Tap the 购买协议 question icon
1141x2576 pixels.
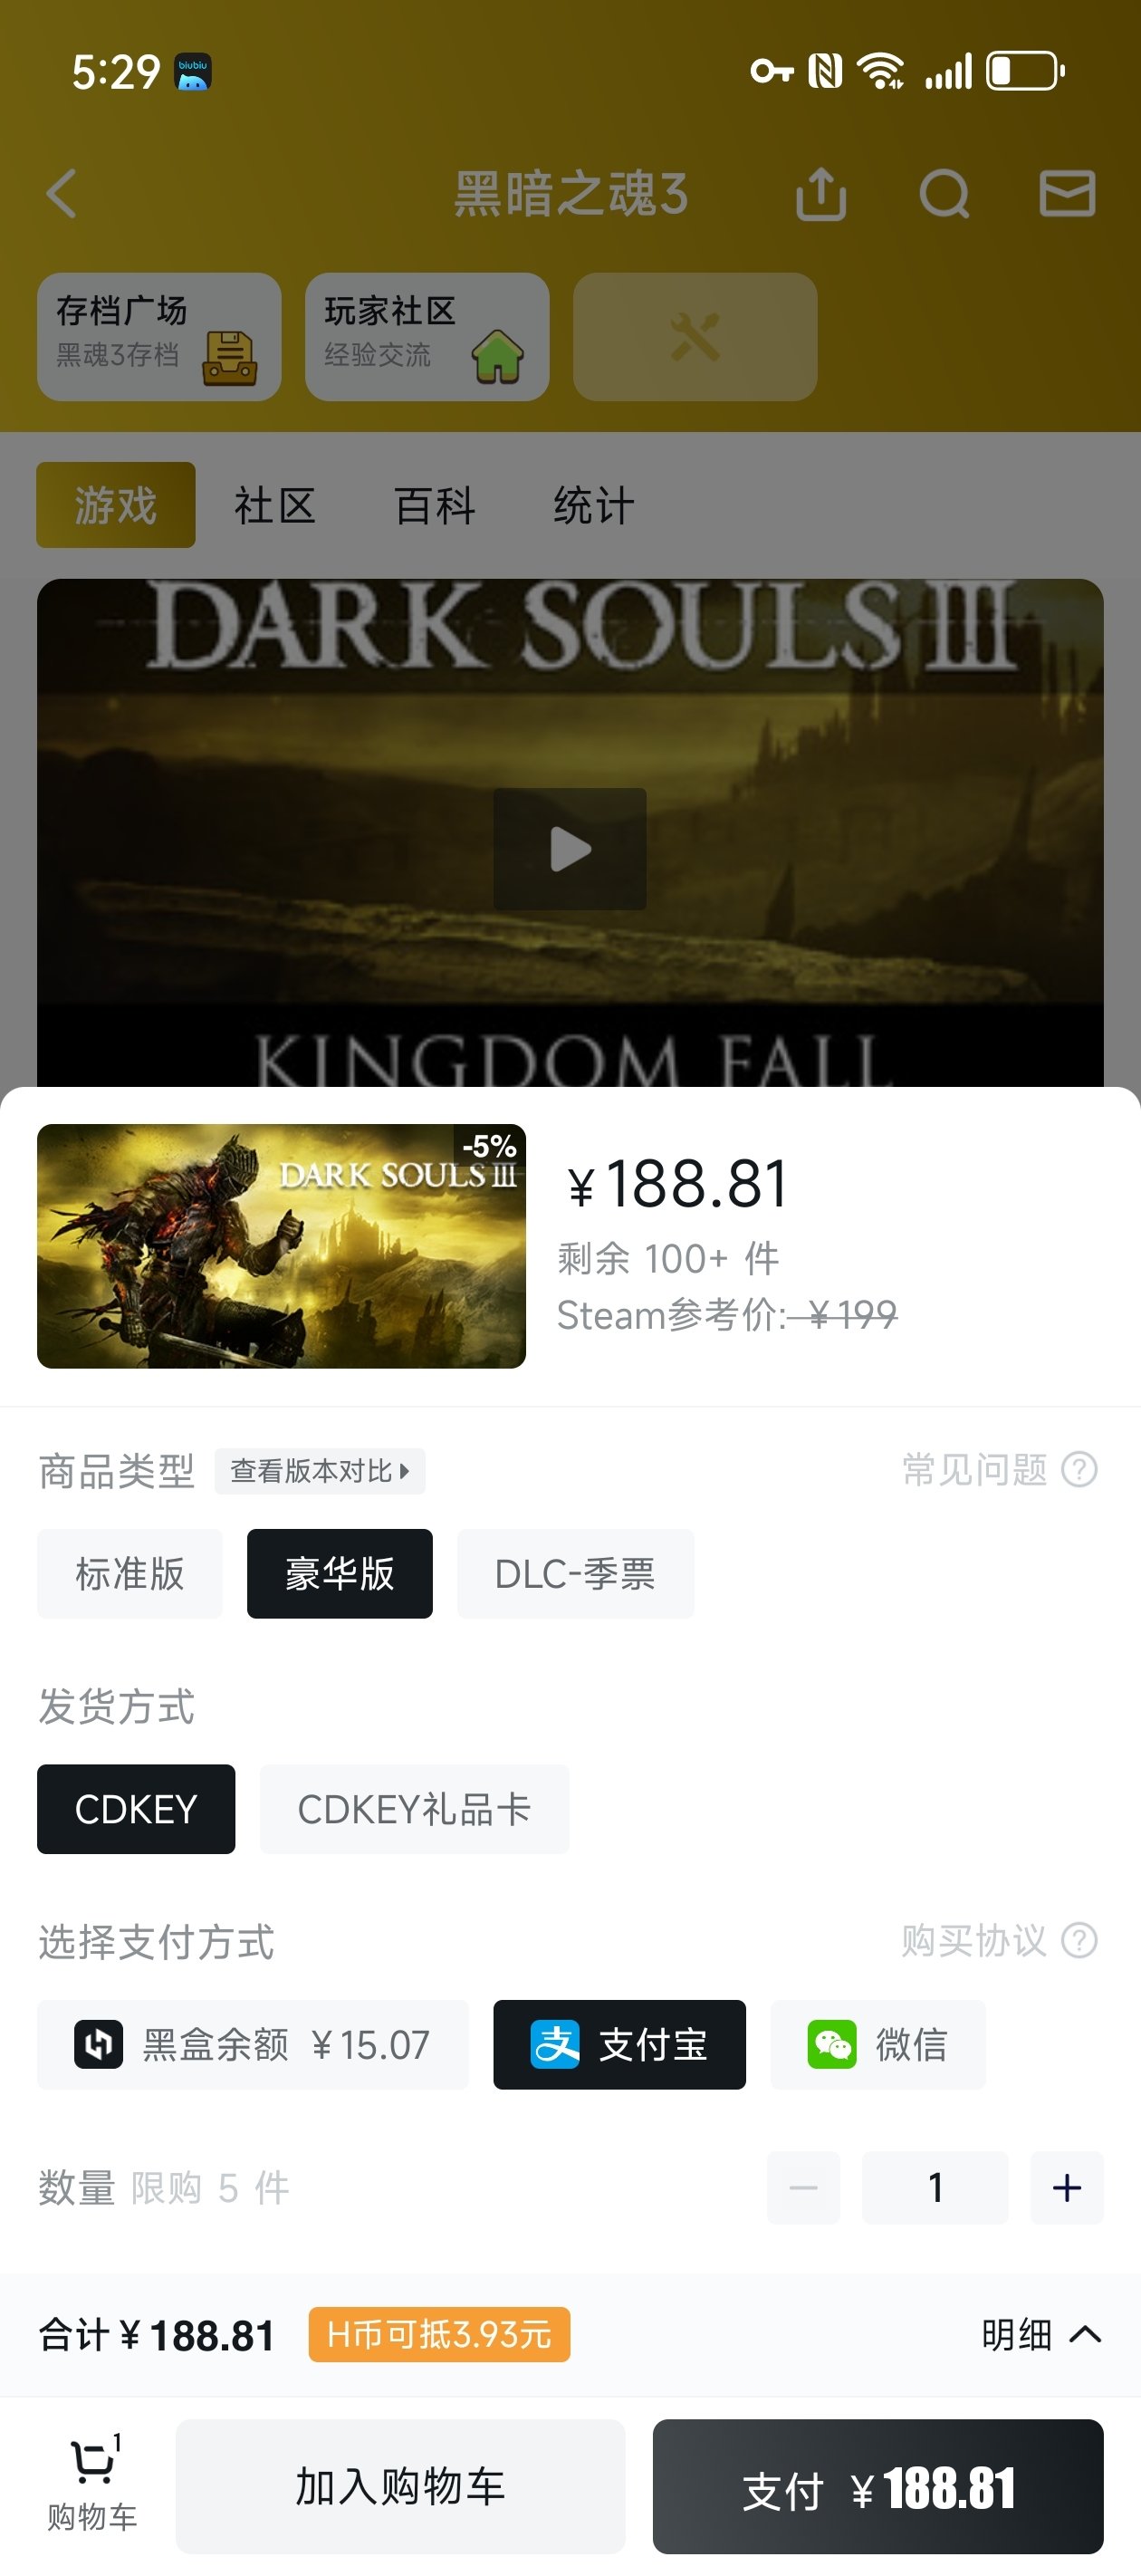[x=1079, y=1940]
